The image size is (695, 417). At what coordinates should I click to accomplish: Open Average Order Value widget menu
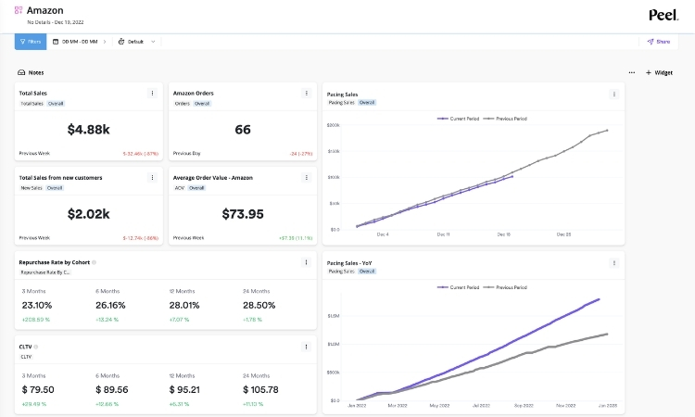(x=307, y=178)
